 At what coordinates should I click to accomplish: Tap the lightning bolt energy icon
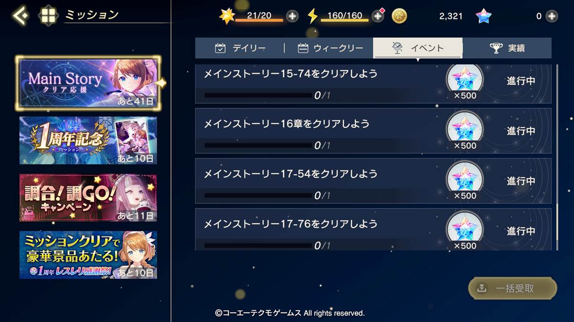(312, 16)
